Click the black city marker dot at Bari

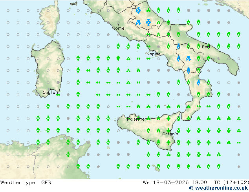206,43
